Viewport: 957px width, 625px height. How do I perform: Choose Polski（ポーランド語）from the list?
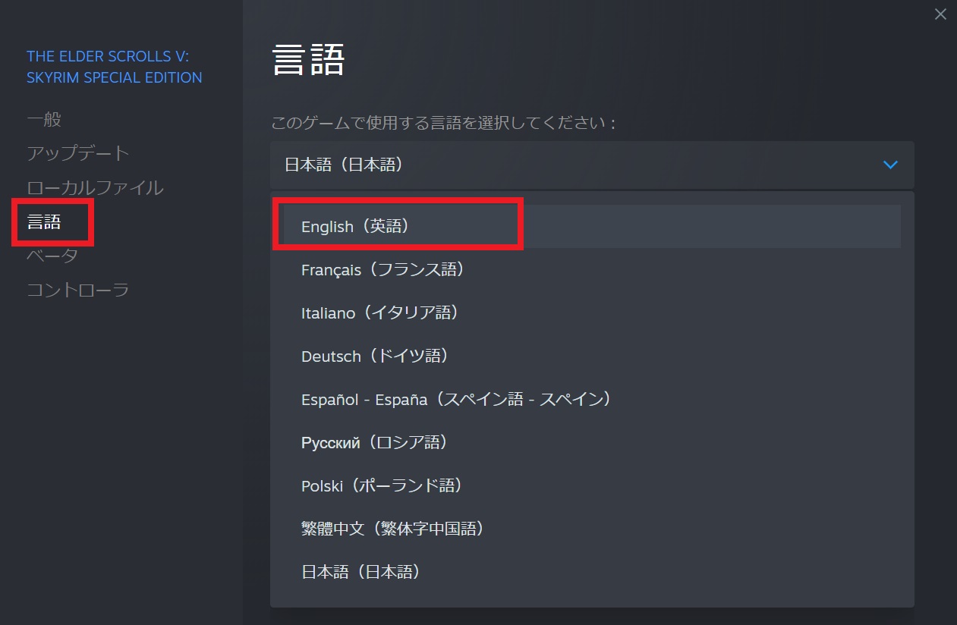coord(592,485)
